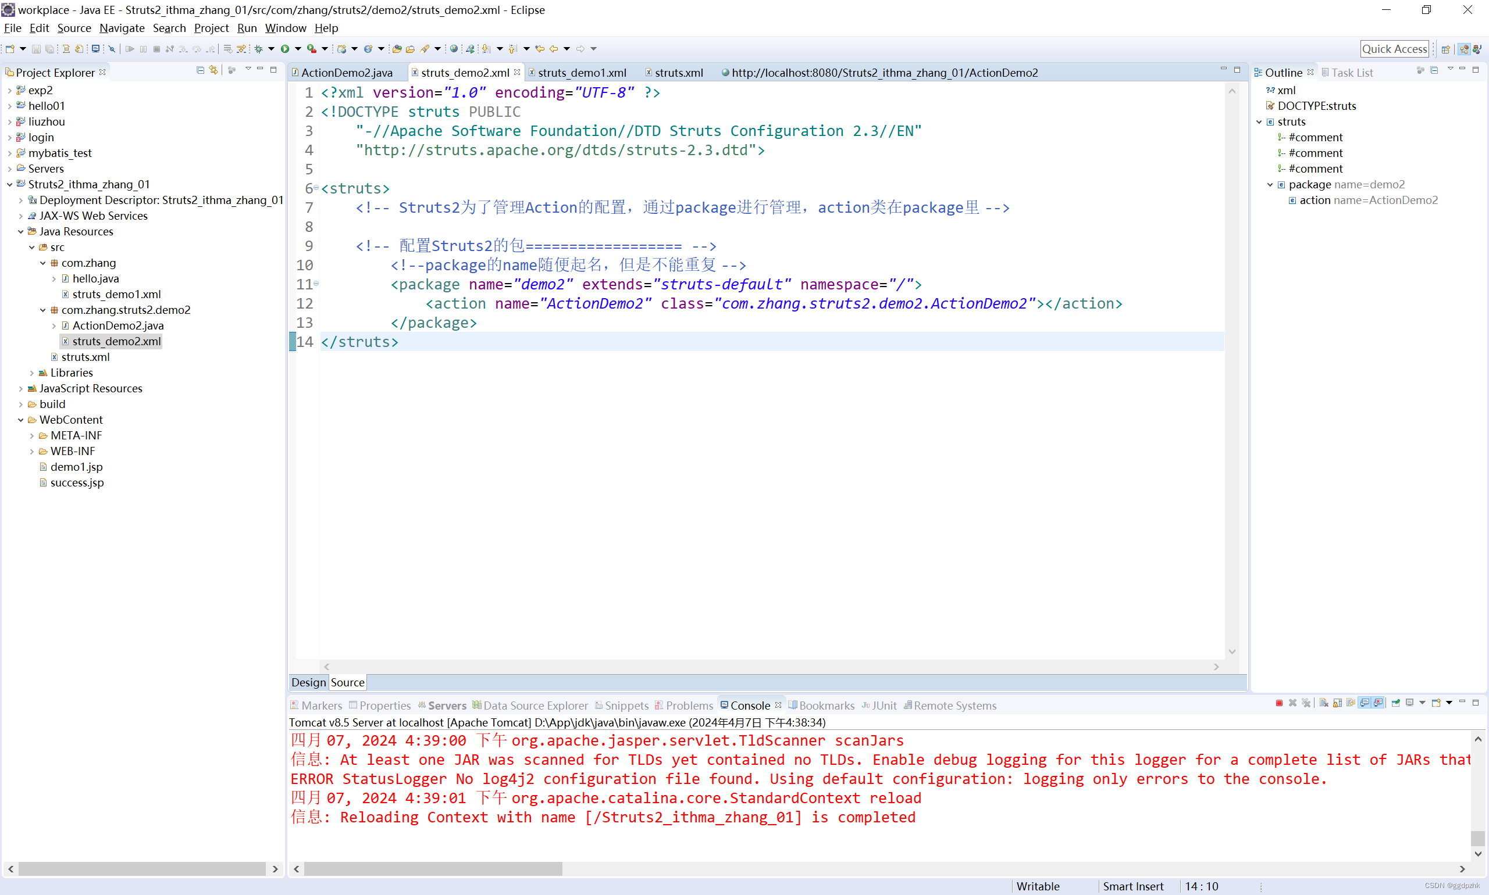Expand the WEB-INF folder

tap(32, 451)
